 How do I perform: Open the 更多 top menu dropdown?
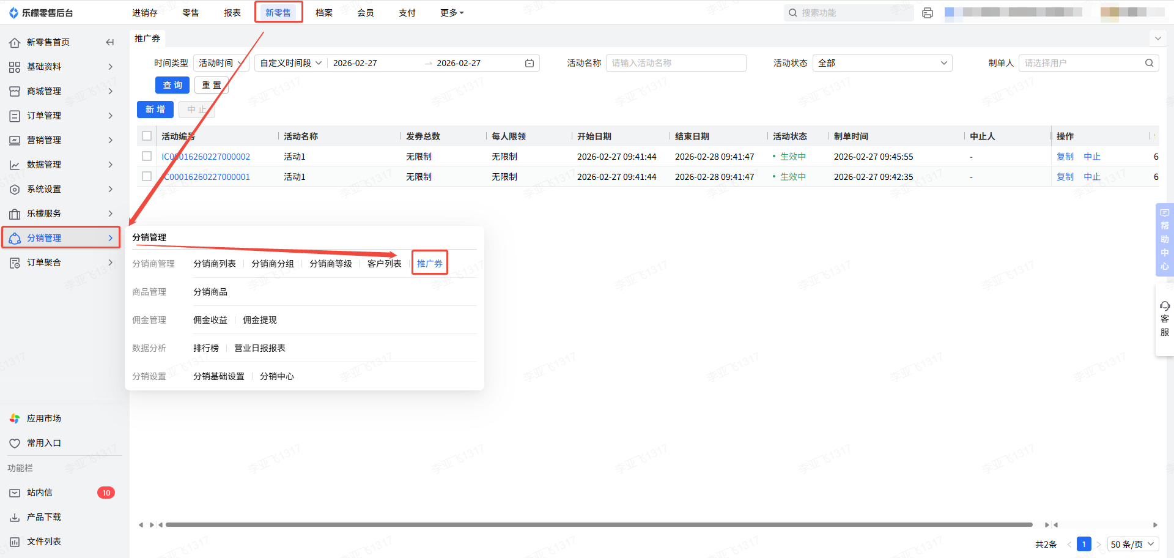tap(452, 13)
